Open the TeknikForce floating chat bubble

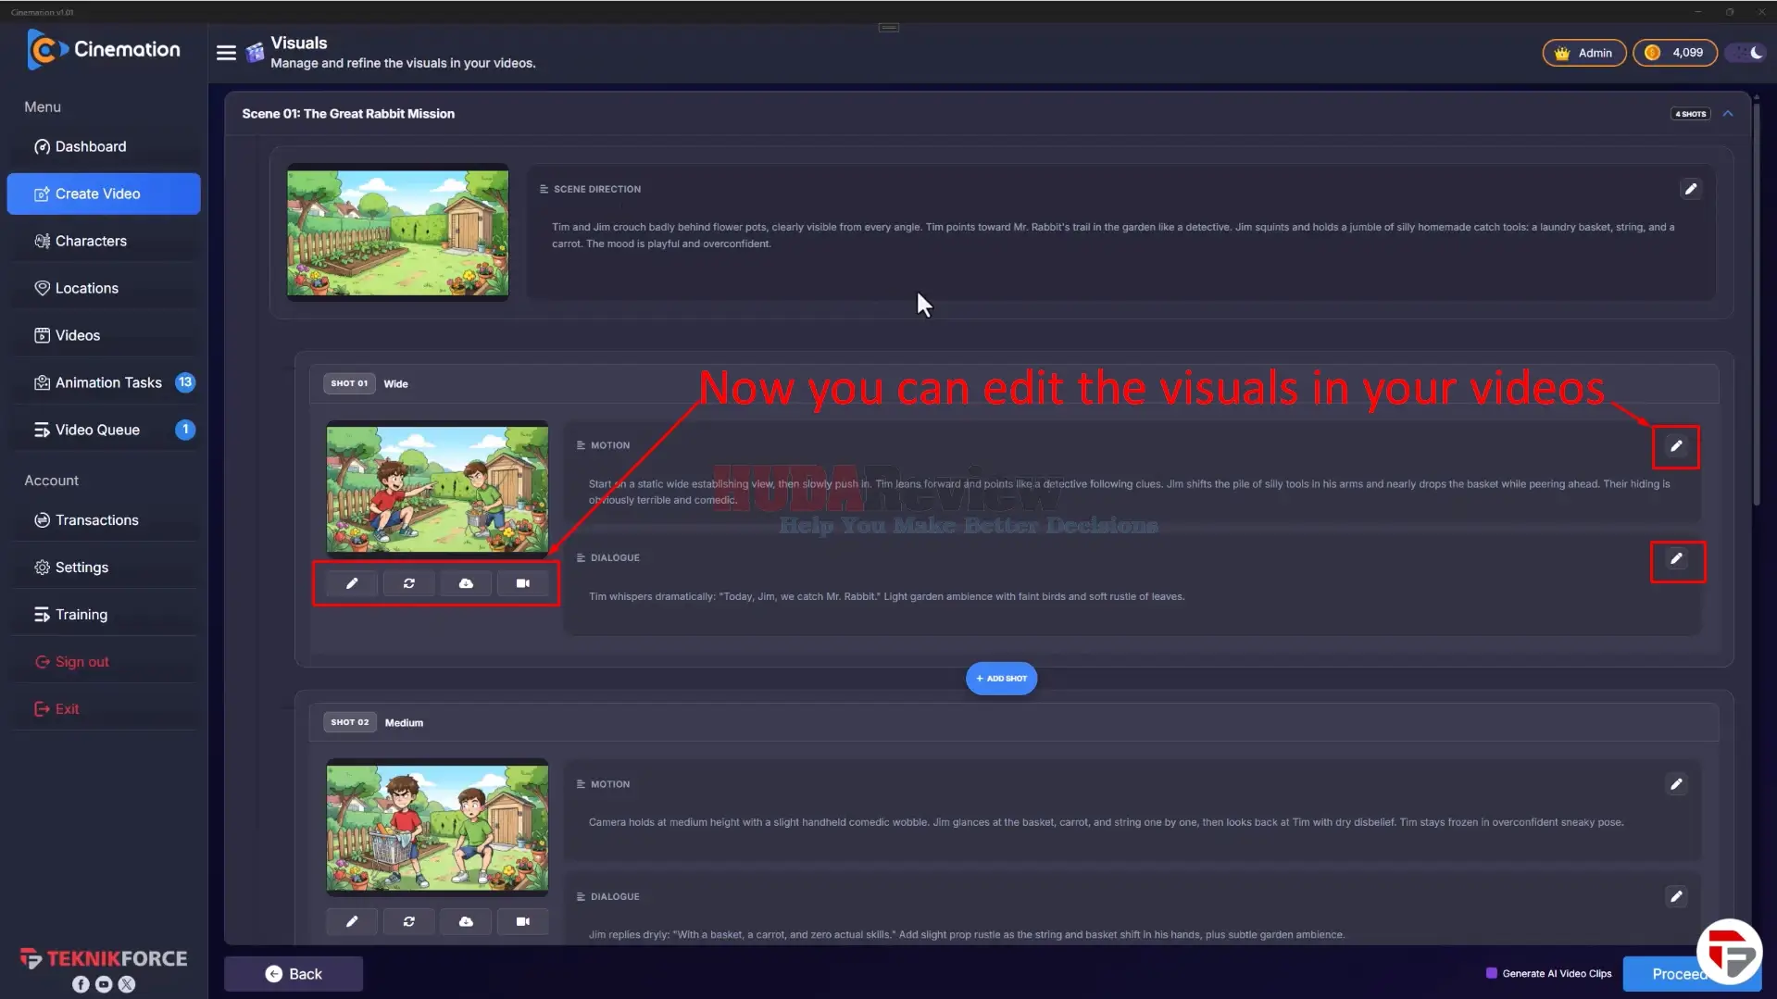(x=1729, y=951)
